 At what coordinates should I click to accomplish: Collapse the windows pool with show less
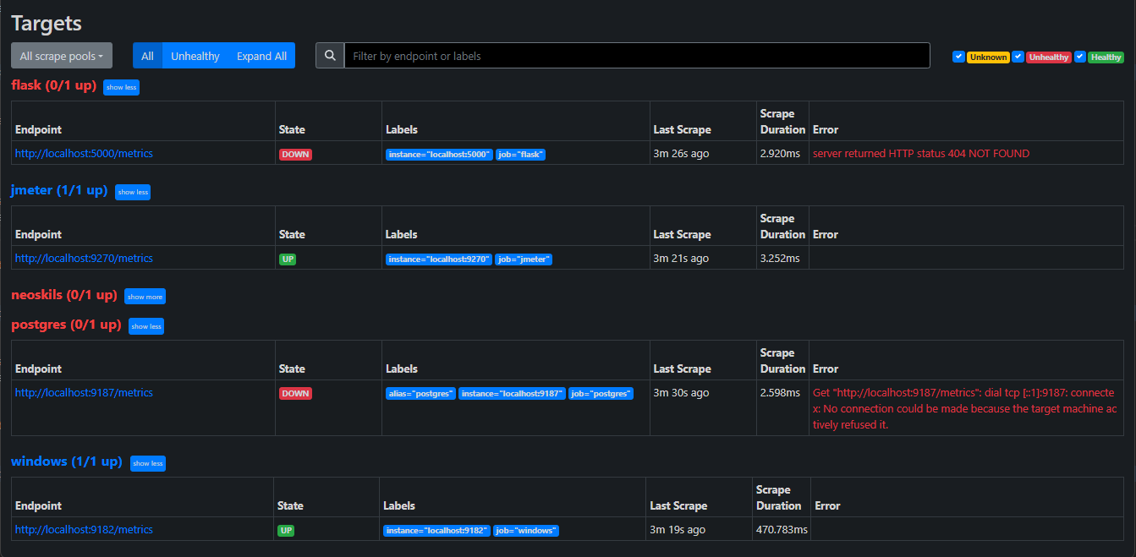click(147, 463)
